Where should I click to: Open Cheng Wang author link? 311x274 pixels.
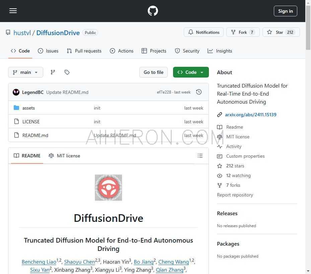tap(173, 262)
